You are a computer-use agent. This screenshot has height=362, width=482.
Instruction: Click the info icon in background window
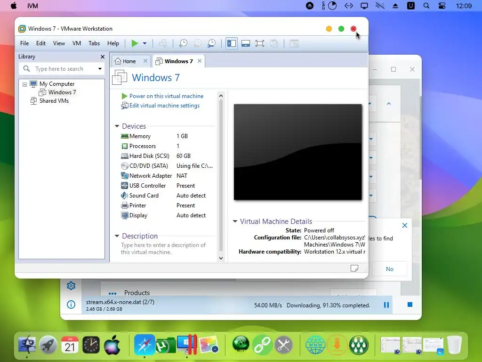tap(71, 305)
